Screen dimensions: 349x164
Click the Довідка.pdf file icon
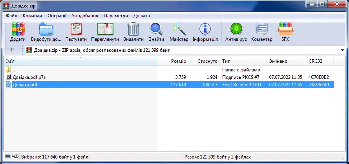coord(9,85)
